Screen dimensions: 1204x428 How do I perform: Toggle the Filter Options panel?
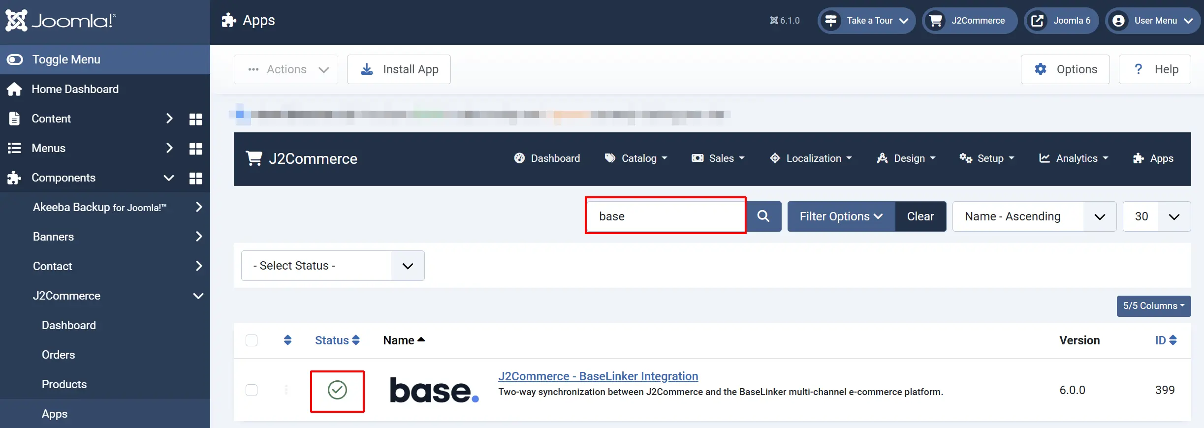[841, 216]
